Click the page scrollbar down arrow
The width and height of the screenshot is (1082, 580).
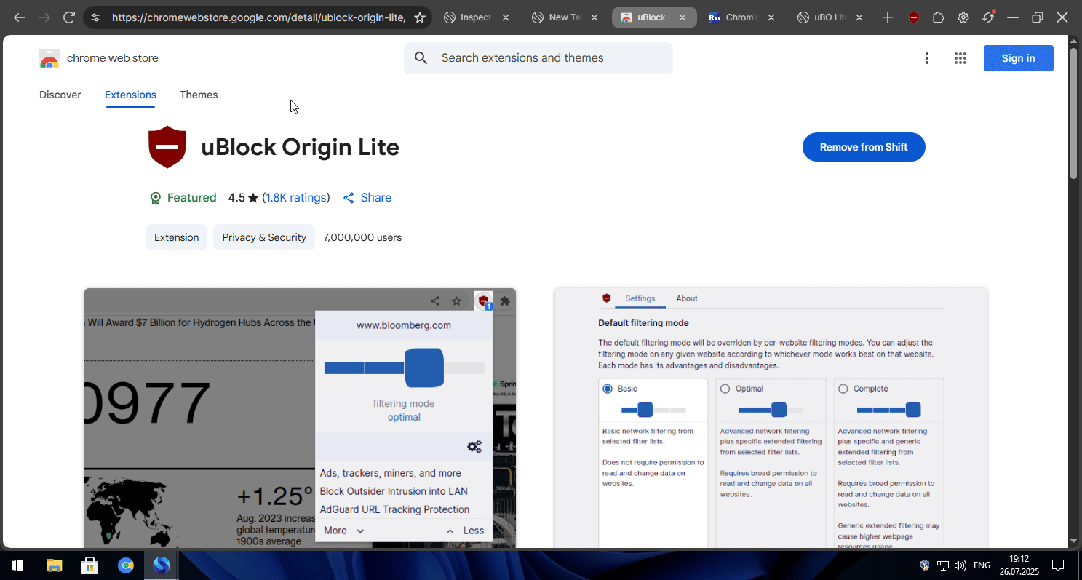(1073, 541)
